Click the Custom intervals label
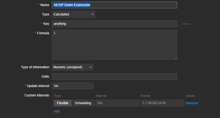The image size is (220, 118). (x=37, y=95)
